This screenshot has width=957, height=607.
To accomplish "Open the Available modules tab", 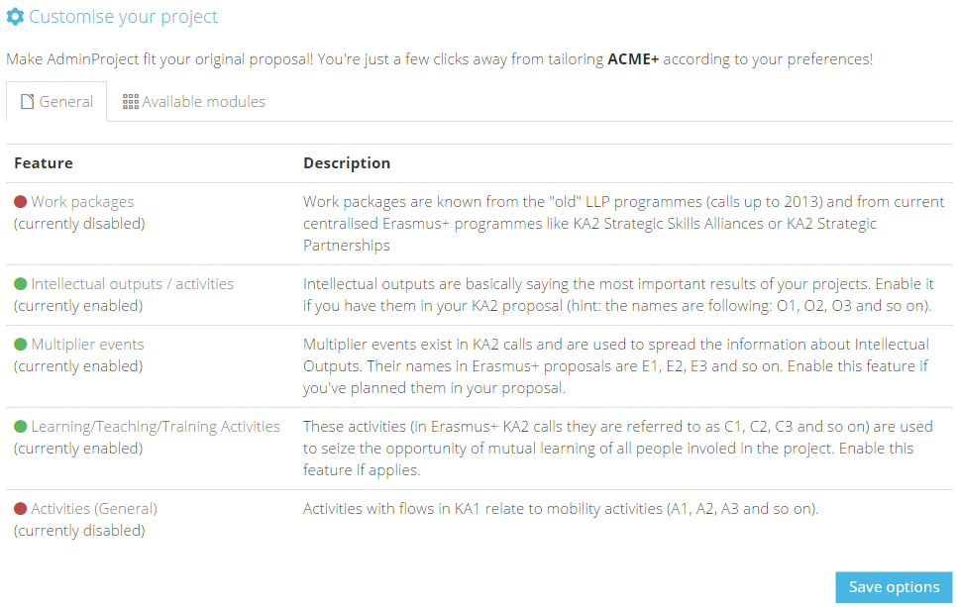I will [194, 101].
